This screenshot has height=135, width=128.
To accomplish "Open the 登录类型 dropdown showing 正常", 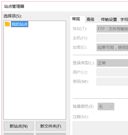I will click(x=112, y=63).
